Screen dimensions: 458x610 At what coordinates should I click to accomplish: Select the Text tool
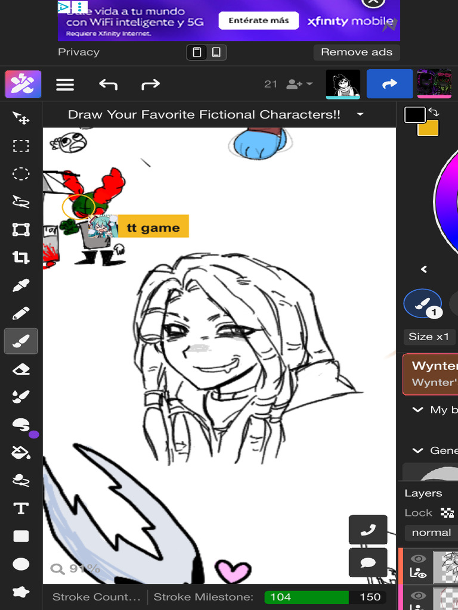pyautogui.click(x=21, y=509)
